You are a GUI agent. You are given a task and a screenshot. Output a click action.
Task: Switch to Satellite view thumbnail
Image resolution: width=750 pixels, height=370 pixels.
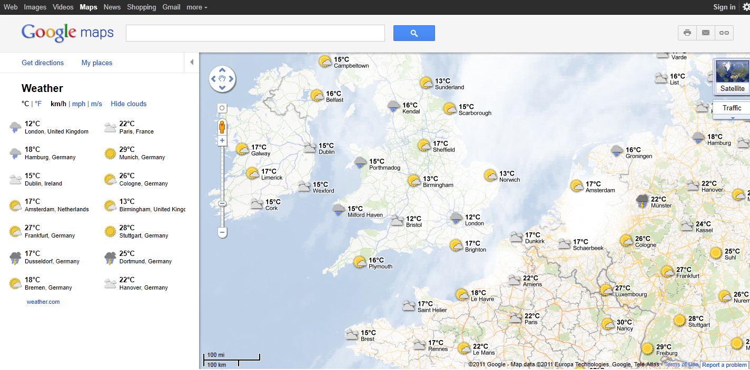point(733,76)
